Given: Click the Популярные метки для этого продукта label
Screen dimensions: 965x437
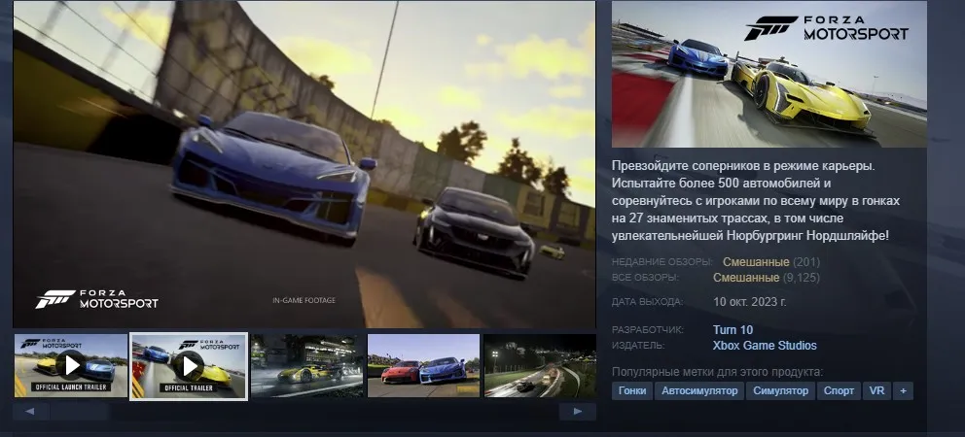Looking at the screenshot, I should 717,372.
